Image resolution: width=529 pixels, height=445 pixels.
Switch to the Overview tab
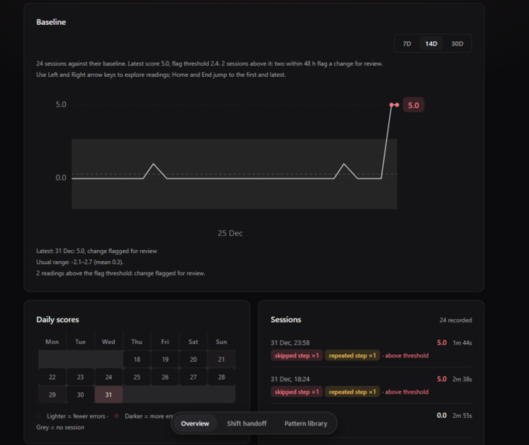coord(195,423)
